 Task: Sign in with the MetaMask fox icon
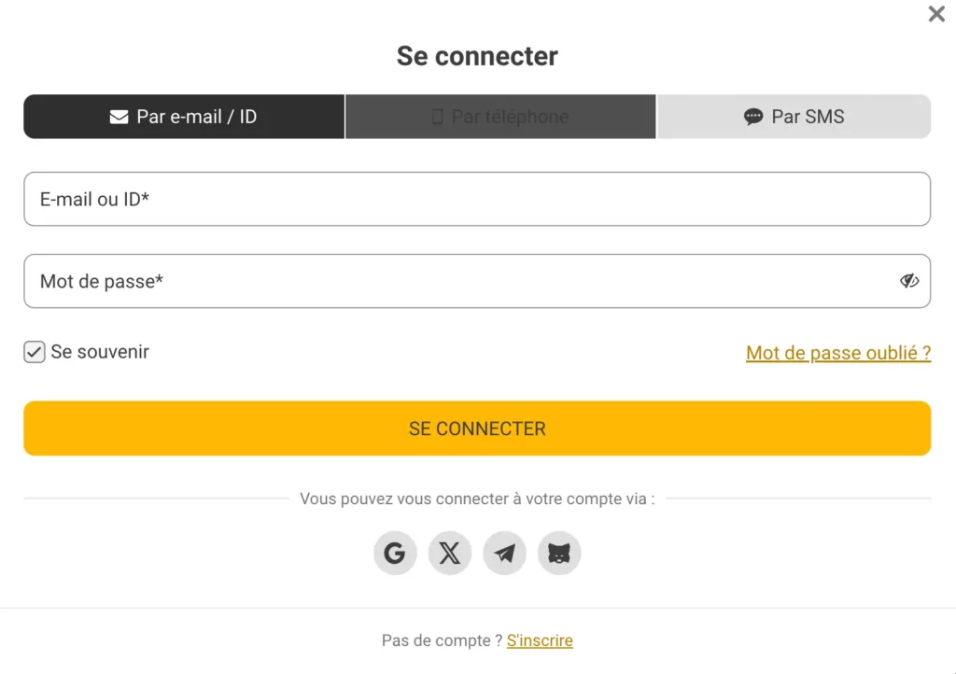pyautogui.click(x=559, y=553)
